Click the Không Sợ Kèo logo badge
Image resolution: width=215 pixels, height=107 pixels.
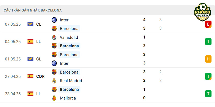click(203, 12)
